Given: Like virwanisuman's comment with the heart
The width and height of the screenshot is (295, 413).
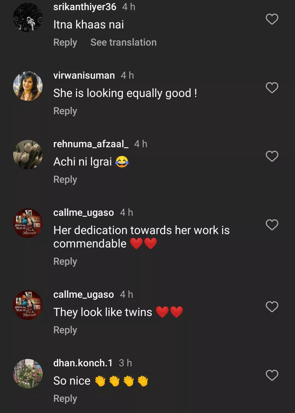Looking at the screenshot, I should 272,88.
